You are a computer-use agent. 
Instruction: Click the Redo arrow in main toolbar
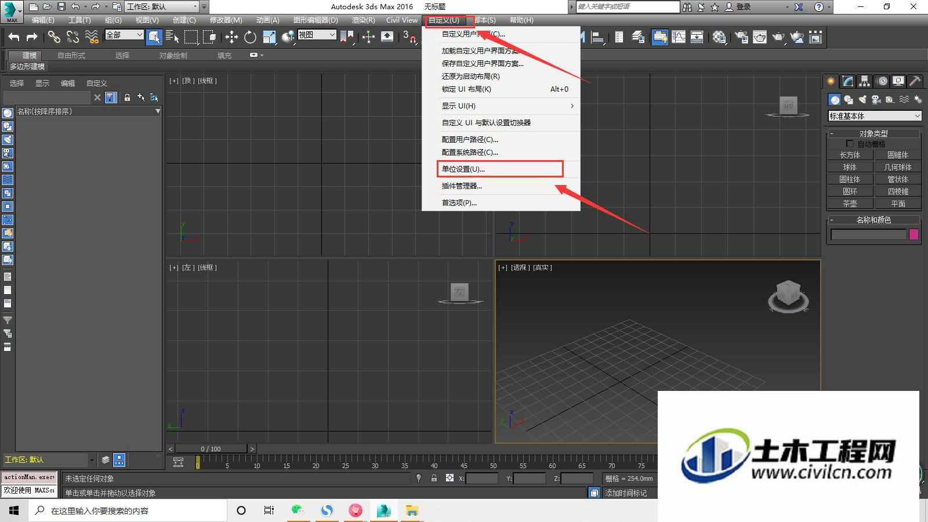coord(32,37)
